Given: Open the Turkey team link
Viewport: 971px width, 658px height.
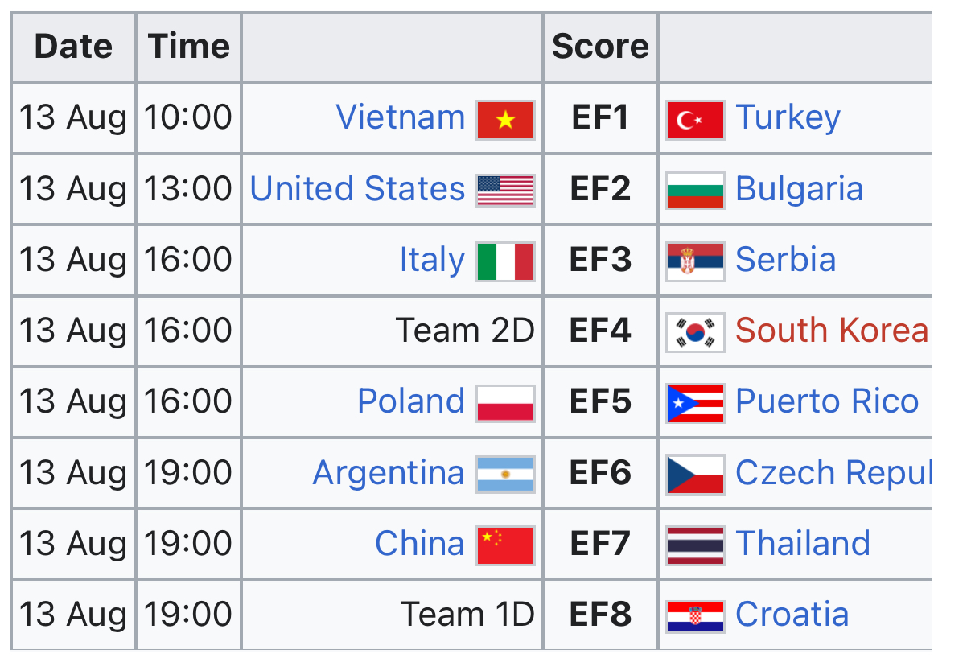Looking at the screenshot, I should [788, 117].
